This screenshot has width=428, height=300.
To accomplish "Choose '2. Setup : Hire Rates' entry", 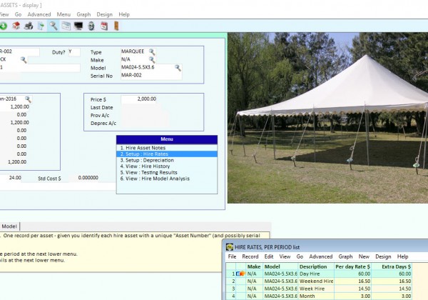I will pos(167,154).
